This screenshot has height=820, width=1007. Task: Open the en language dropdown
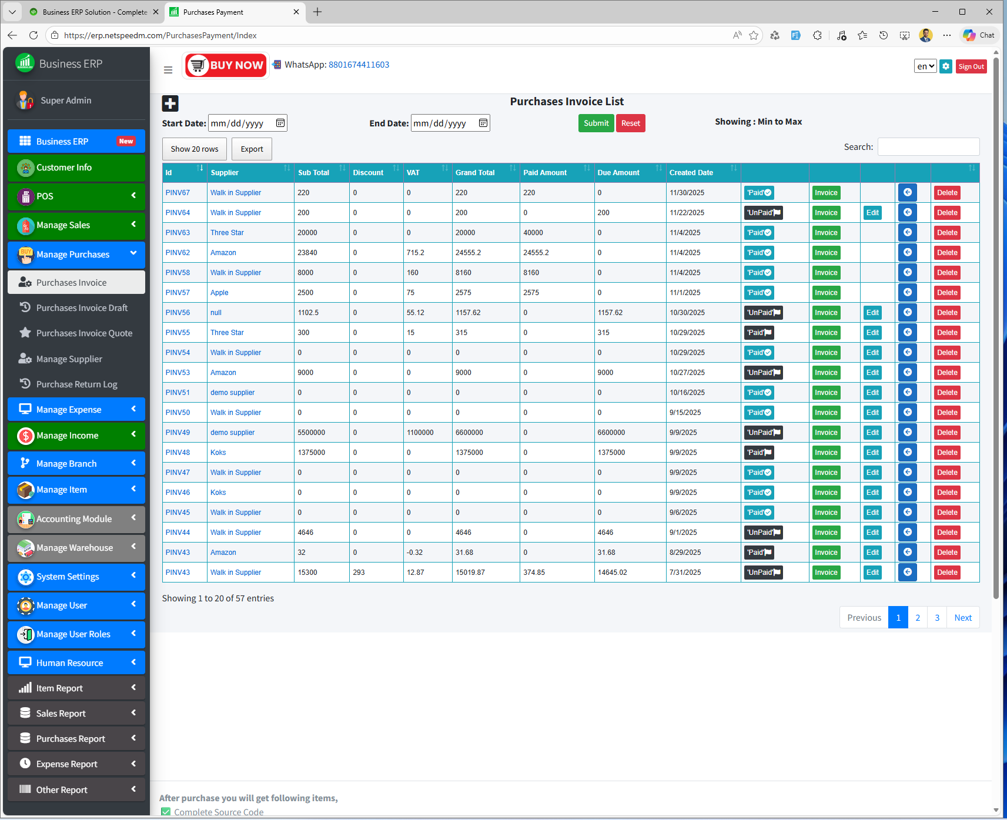(925, 66)
